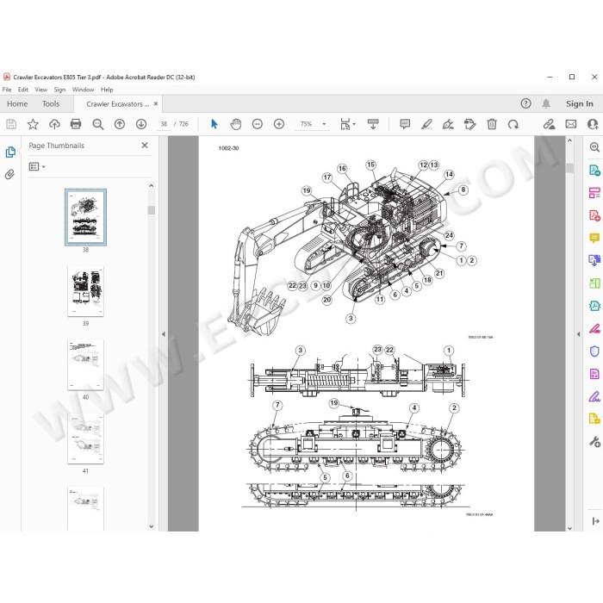Click the Sign In button
603x603 pixels.
[579, 104]
